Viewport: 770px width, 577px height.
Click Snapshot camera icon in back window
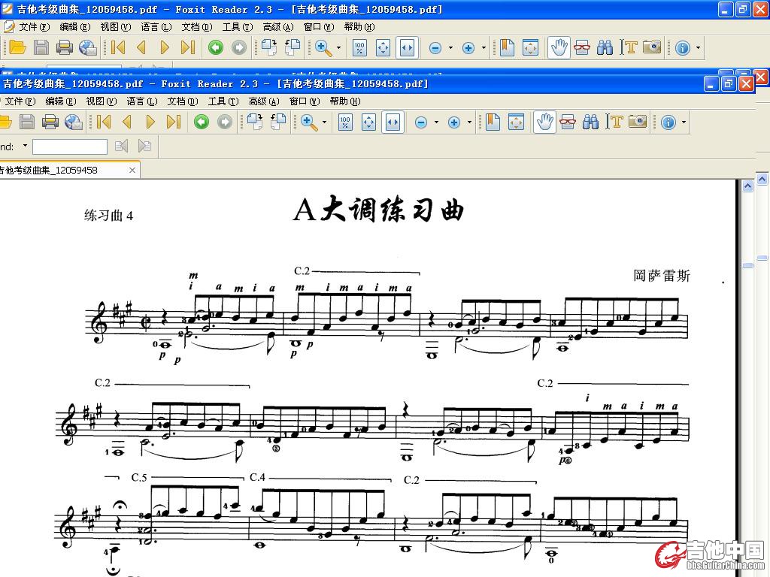(652, 47)
